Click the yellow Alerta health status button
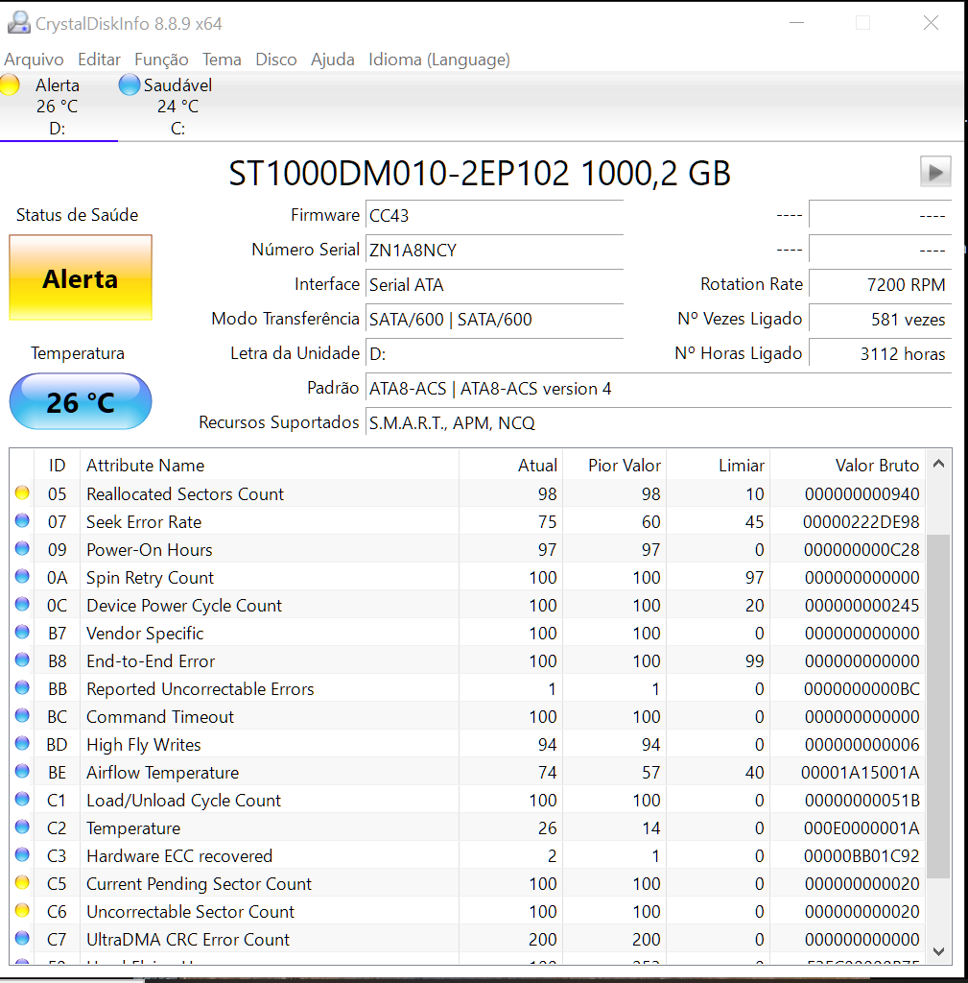This screenshot has width=968, height=983. click(81, 277)
